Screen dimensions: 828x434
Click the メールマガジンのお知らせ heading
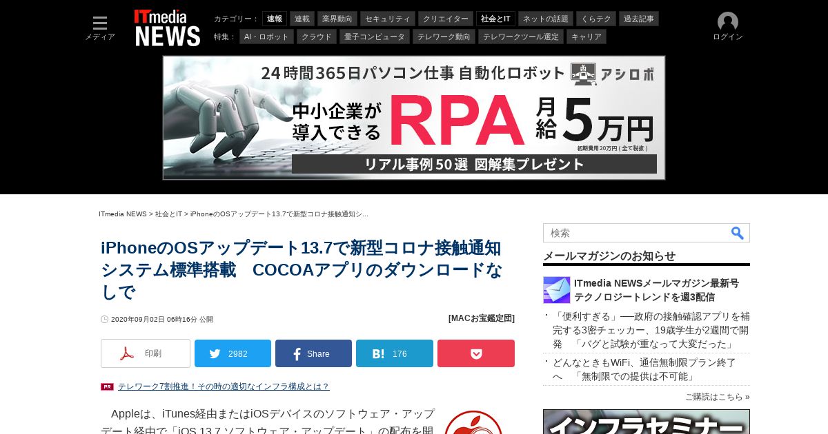[x=609, y=256]
